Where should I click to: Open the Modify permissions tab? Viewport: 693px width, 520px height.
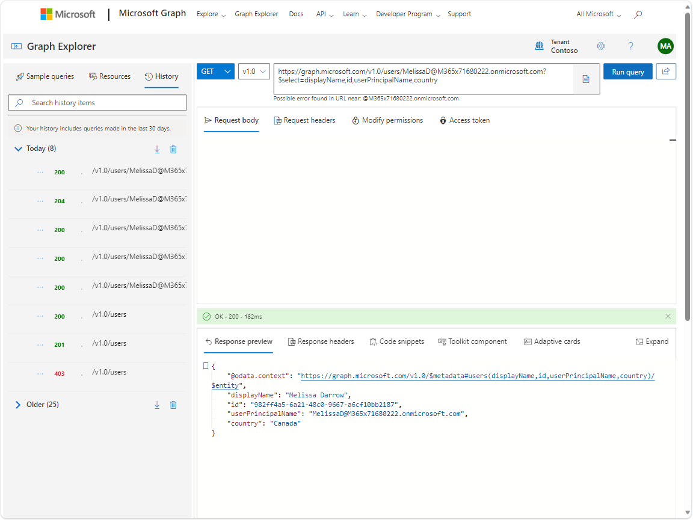pyautogui.click(x=387, y=120)
